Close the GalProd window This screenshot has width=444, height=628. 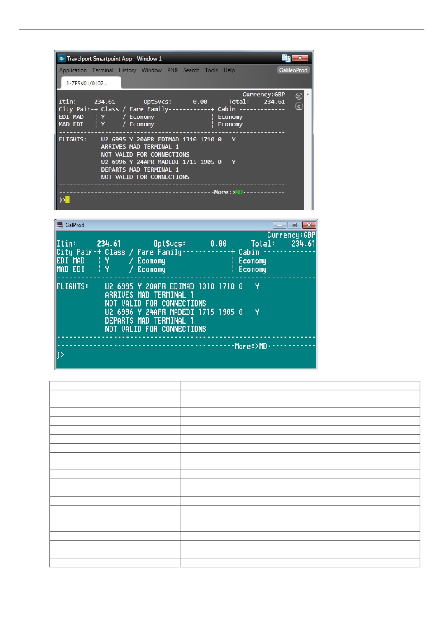point(309,225)
